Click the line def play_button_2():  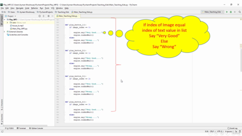click(x=76, y=51)
